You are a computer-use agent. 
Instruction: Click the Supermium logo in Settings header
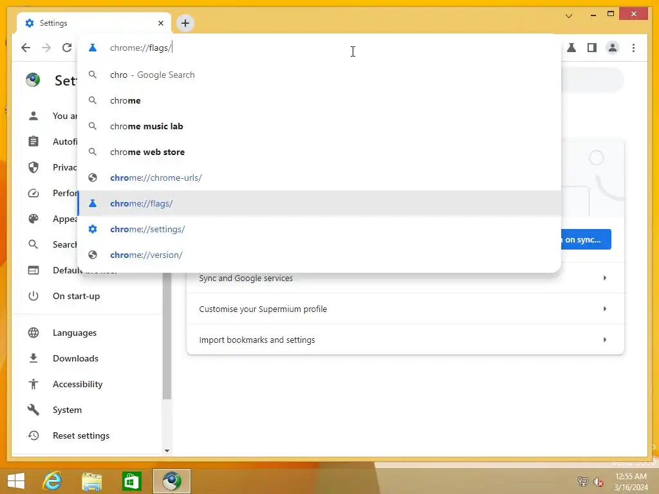(x=33, y=80)
